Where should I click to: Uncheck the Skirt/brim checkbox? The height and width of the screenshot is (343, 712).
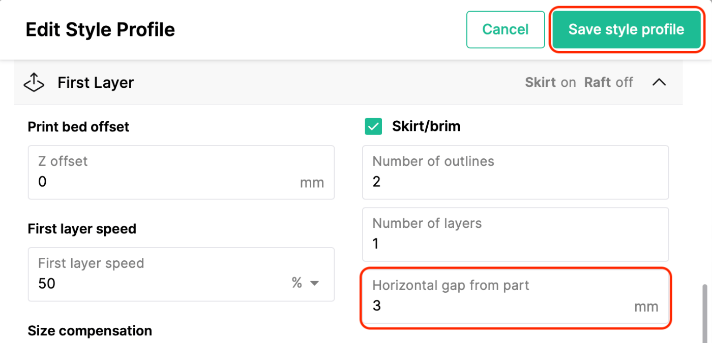pos(373,126)
